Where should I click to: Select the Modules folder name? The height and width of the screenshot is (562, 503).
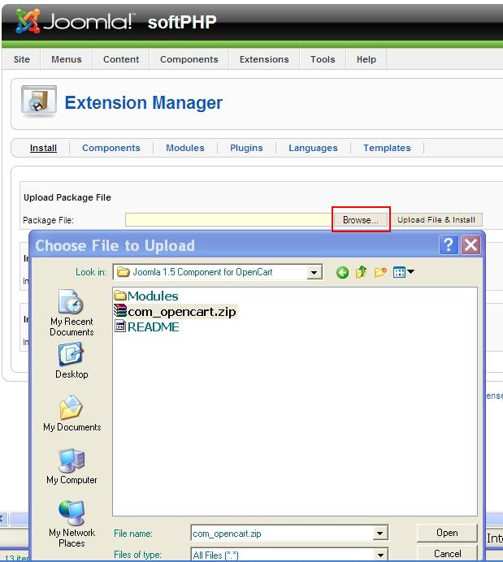tap(153, 296)
